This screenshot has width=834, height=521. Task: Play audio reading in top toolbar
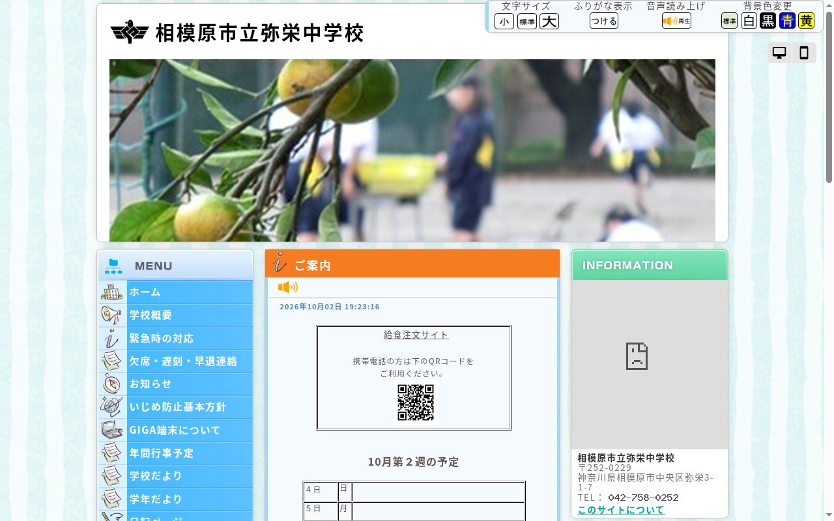[x=676, y=21]
